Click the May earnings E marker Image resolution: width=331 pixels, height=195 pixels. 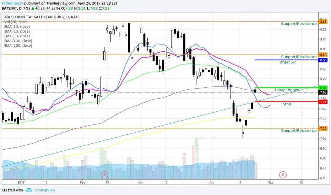(283, 174)
